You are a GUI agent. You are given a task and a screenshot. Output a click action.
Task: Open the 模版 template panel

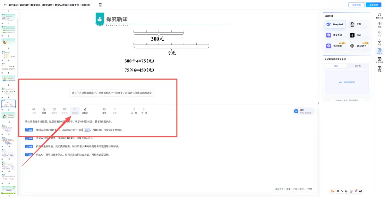380,25
